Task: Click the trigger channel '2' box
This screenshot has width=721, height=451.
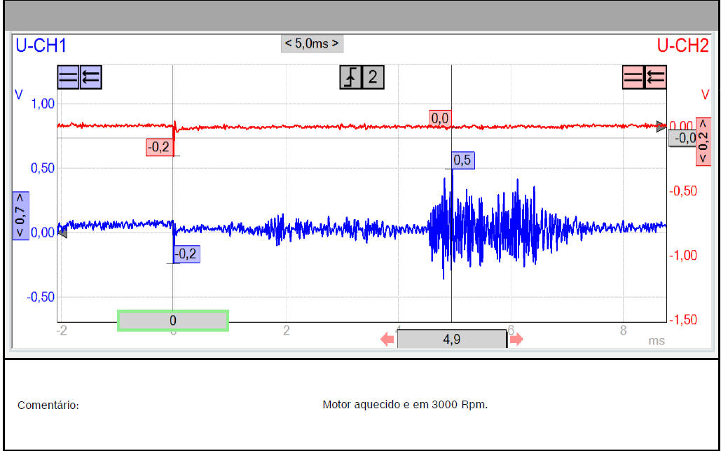Action: 373,77
